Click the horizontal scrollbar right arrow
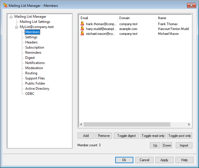The height and width of the screenshot is (168, 199). [189, 125]
